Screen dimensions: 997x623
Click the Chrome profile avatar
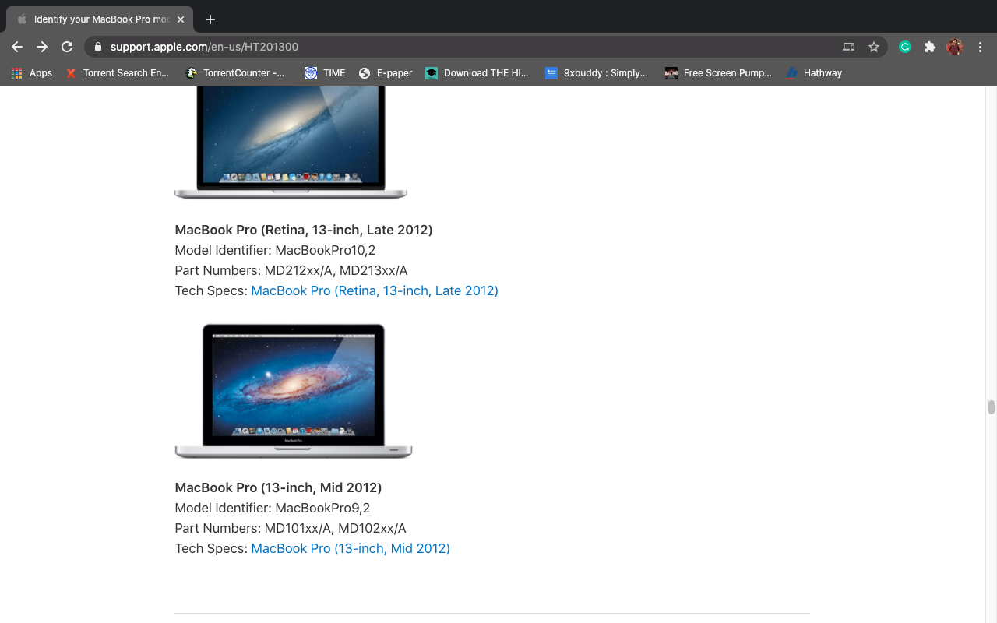pyautogui.click(x=955, y=47)
